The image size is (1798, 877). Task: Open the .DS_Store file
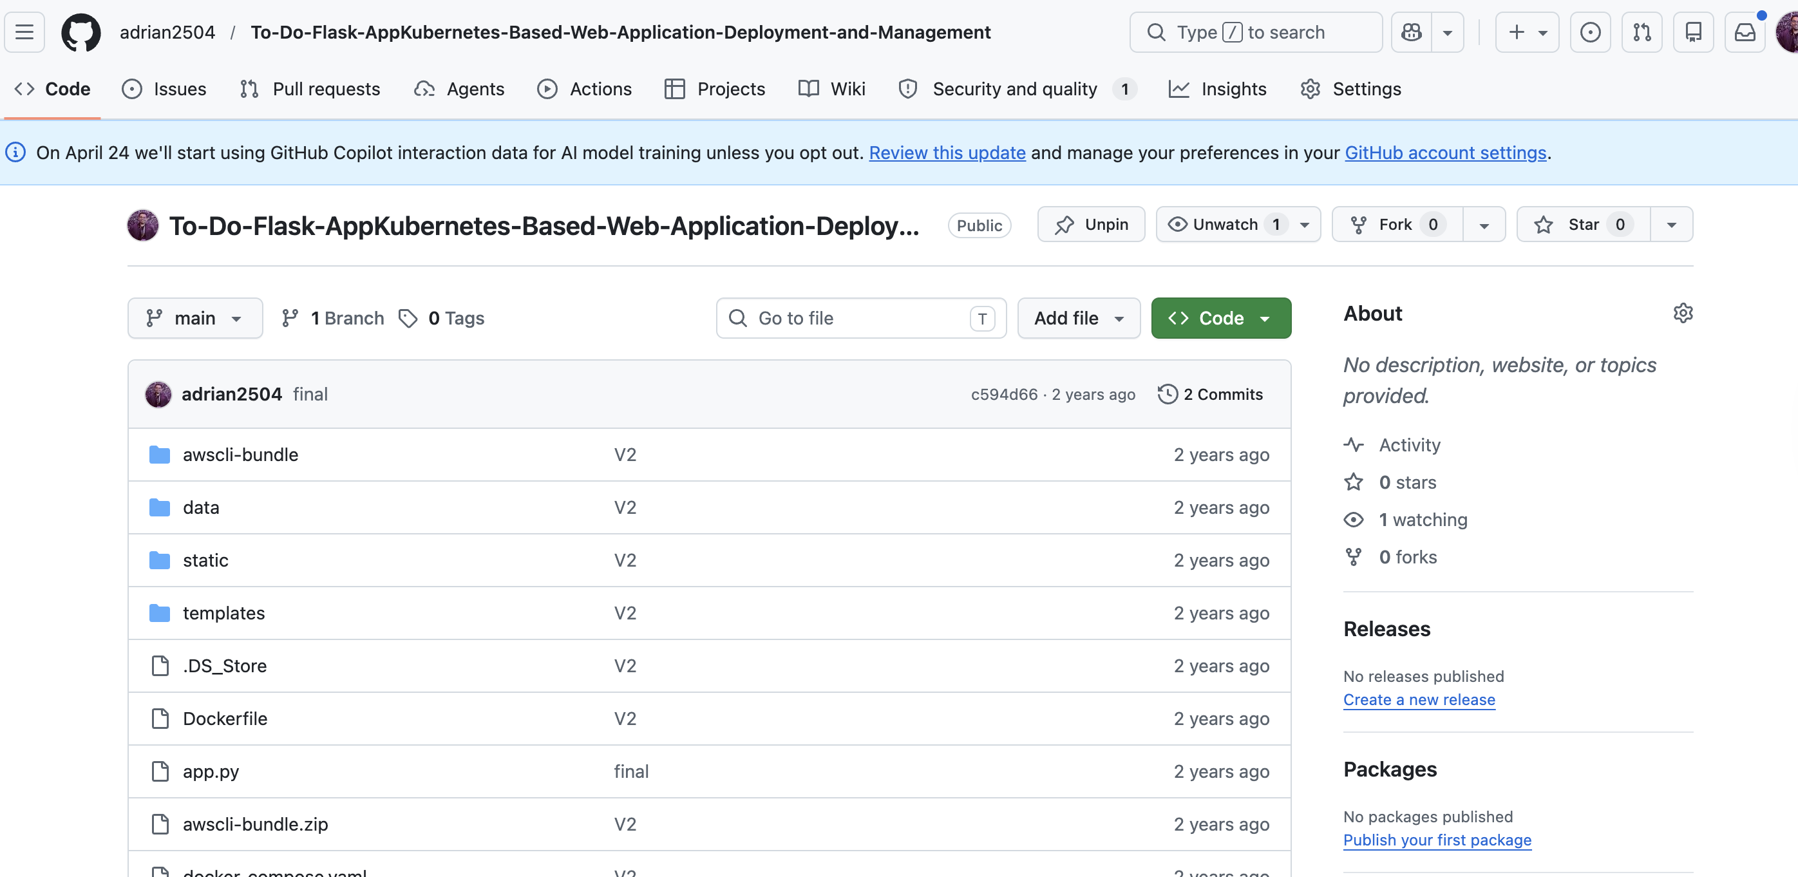[x=225, y=666]
